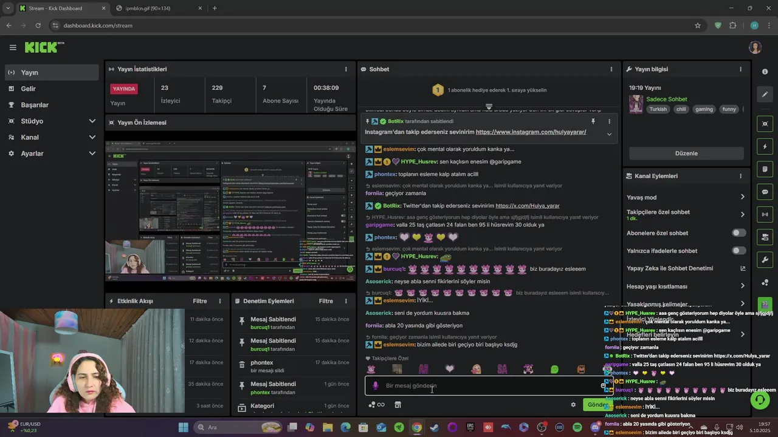This screenshot has height=437, width=778.
Task: Click the microphone icon in message box
Action: click(375, 385)
